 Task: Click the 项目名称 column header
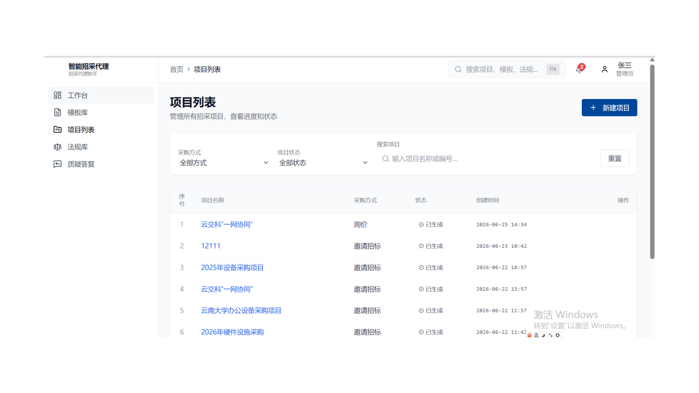click(212, 200)
